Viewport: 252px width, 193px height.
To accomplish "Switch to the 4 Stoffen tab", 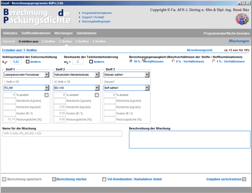I will (82, 42).
